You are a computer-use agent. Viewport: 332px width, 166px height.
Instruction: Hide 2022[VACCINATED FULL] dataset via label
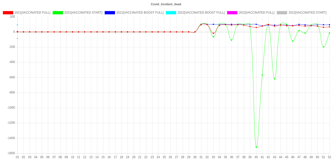point(256,13)
